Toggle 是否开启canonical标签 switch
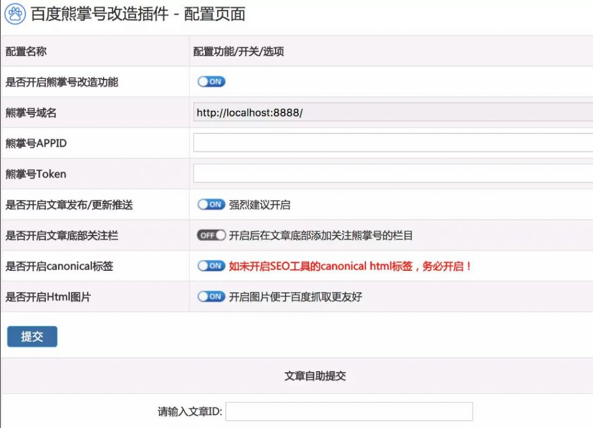593x428 pixels. click(x=211, y=266)
